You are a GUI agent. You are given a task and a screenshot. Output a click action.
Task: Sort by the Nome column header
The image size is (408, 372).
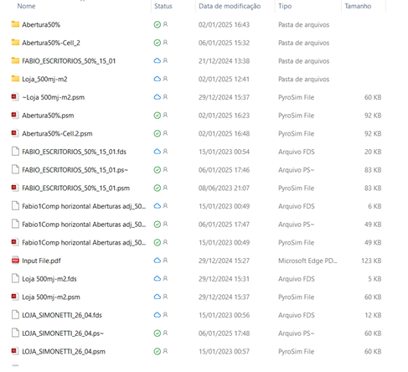point(26,6)
